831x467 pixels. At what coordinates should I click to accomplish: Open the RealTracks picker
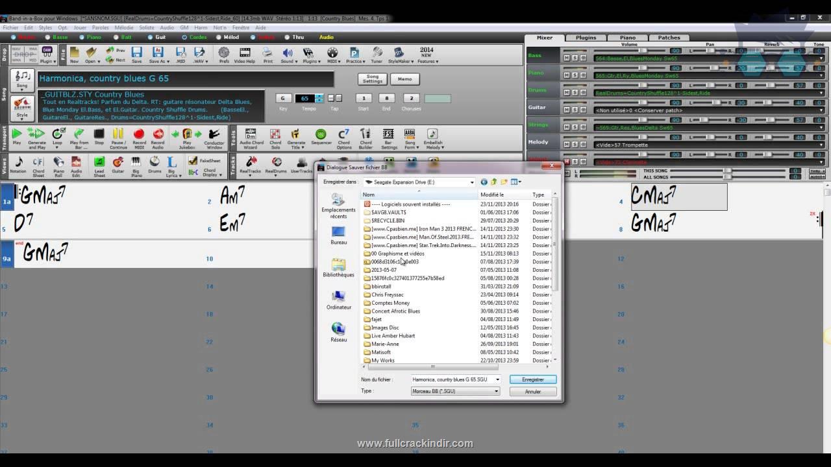[251, 165]
